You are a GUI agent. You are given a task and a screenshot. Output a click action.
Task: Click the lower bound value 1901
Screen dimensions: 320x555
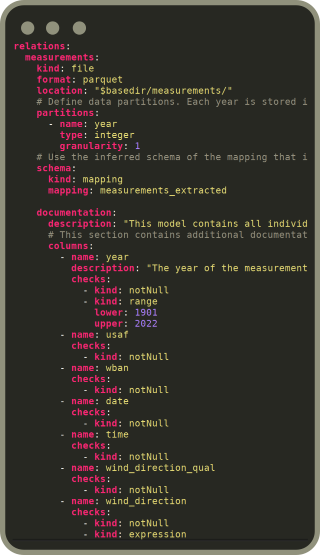(x=146, y=312)
